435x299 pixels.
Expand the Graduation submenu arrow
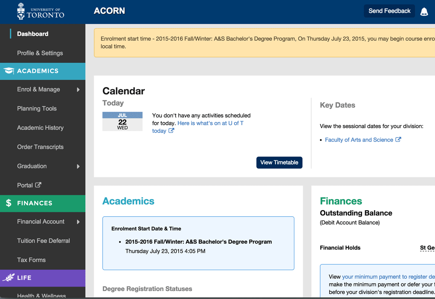point(78,166)
